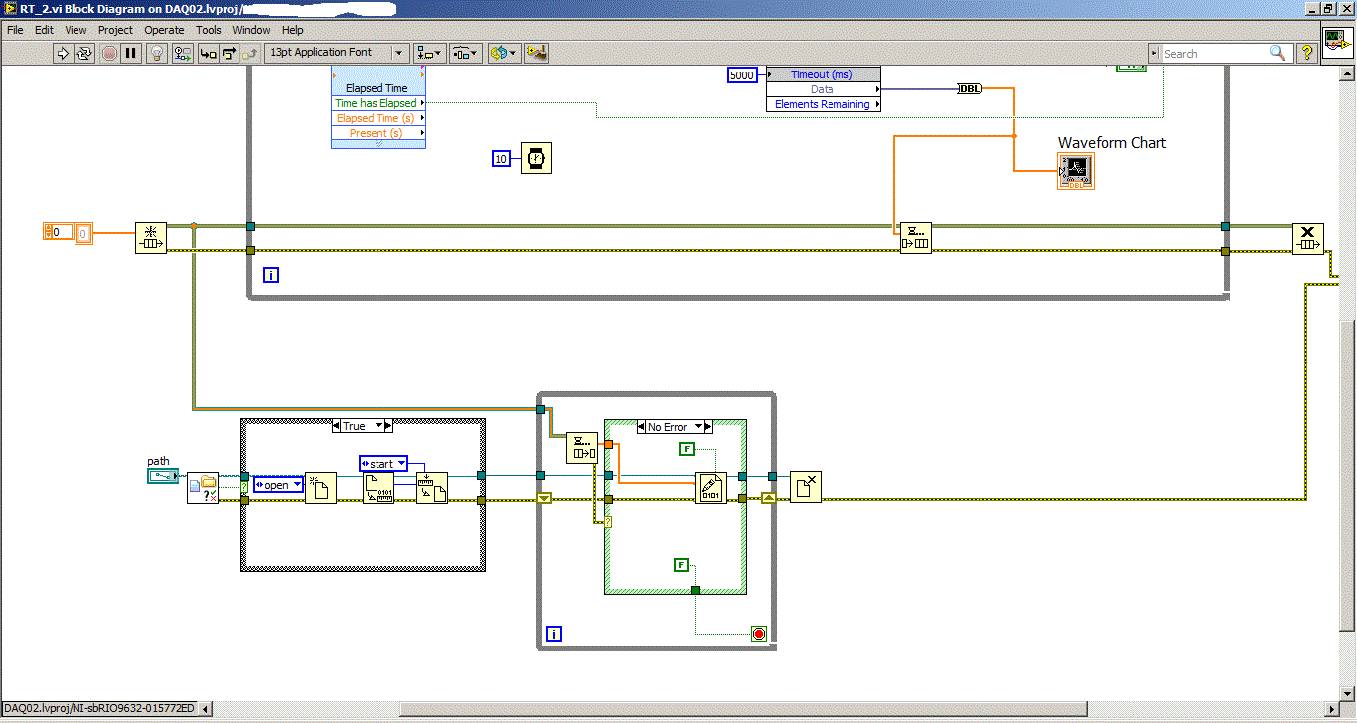The width and height of the screenshot is (1357, 723).
Task: Click the Waveform Chart terminal
Action: click(1076, 172)
